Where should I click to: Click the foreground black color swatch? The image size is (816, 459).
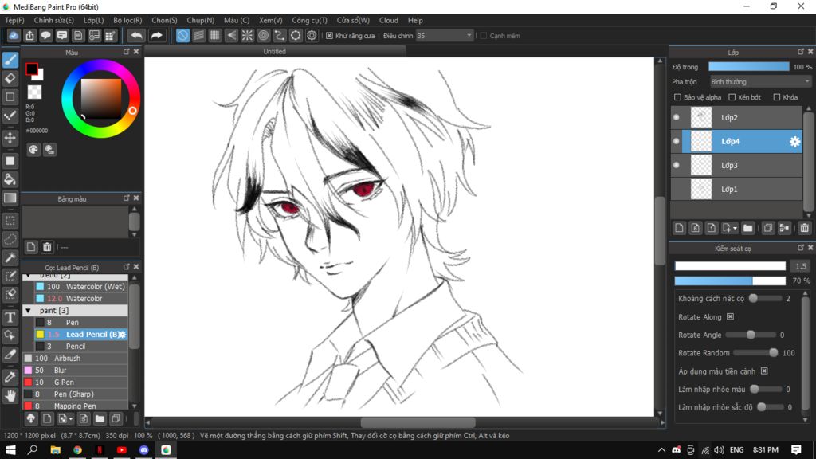(31, 69)
